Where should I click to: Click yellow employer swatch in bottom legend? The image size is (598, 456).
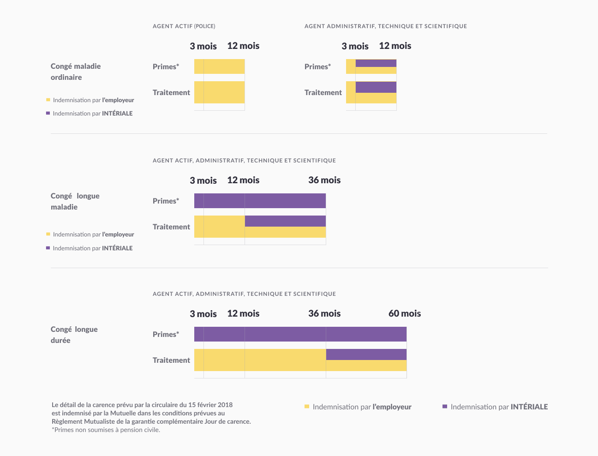307,407
